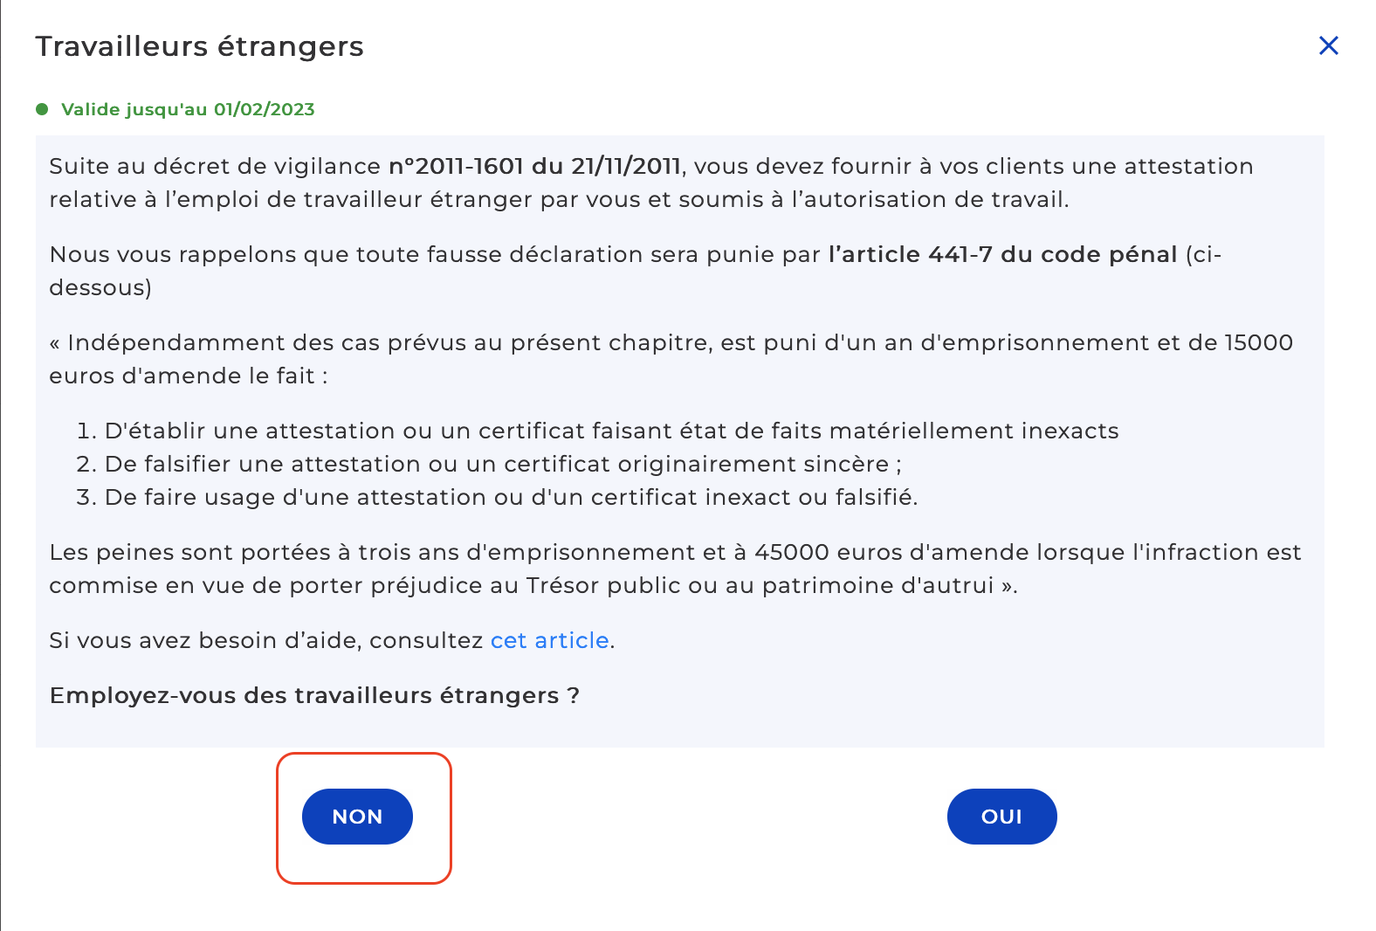Open the 'cet article' help link

coord(550,640)
